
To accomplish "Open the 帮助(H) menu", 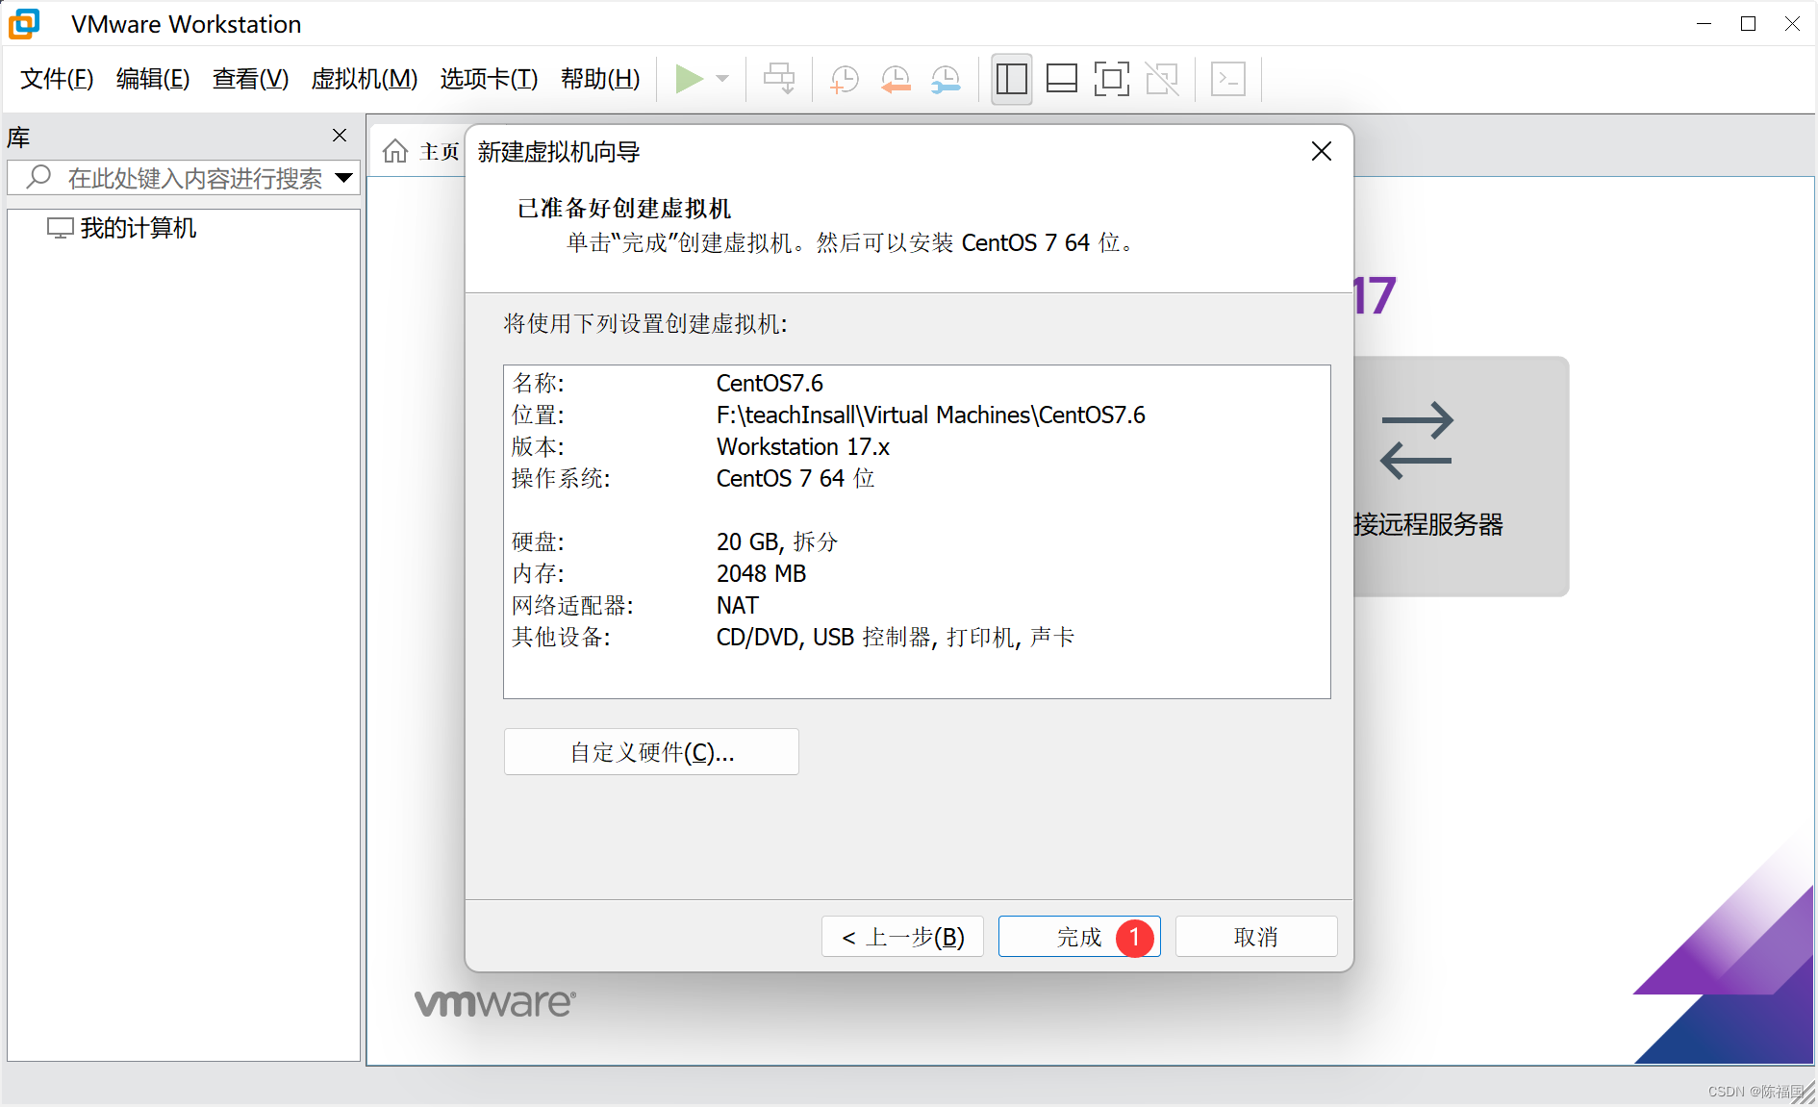I will (x=600, y=79).
